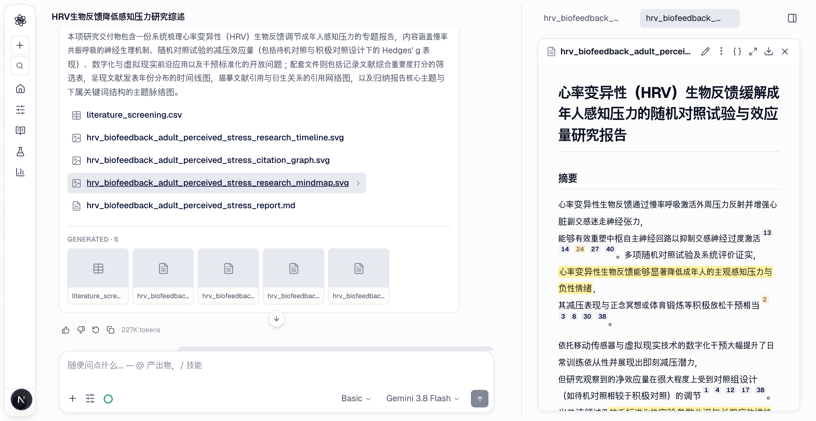Open research_timeline.svg file link
816x421 pixels.
(215, 138)
